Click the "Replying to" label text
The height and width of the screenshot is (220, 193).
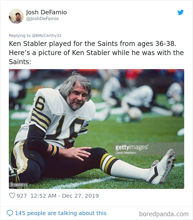coord(20,36)
